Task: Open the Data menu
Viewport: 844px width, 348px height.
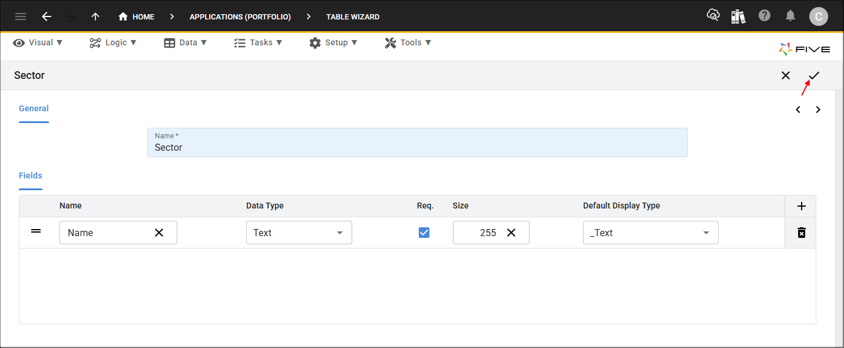Action: pyautogui.click(x=186, y=42)
